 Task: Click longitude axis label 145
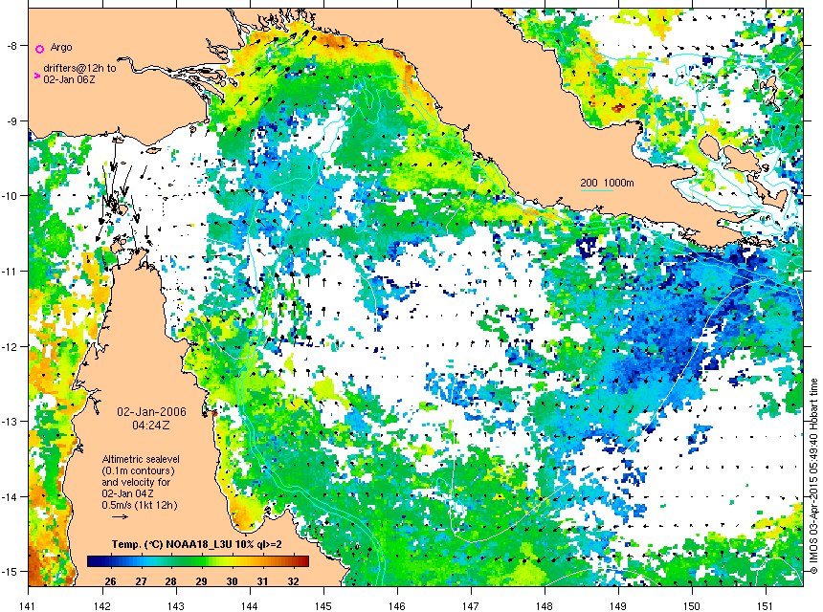[323, 606]
